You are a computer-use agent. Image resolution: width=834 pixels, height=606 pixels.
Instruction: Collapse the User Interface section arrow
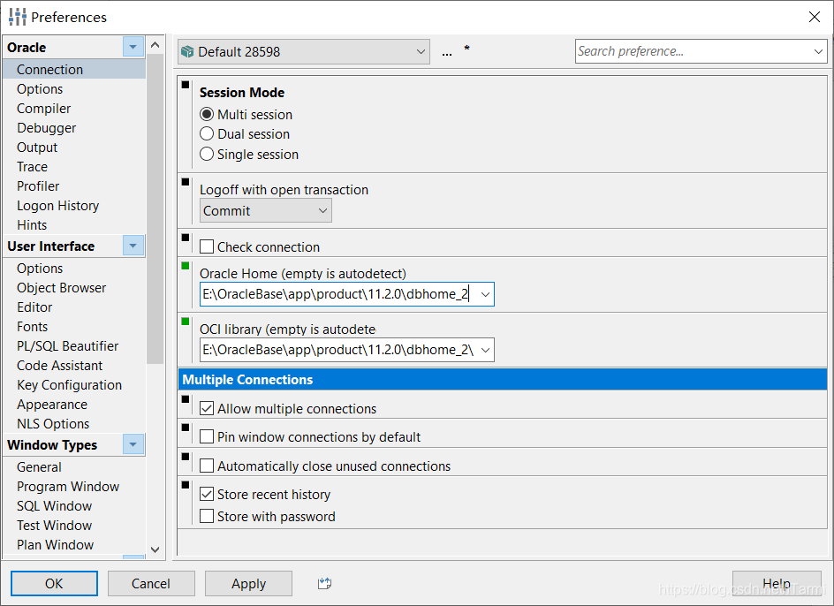[x=133, y=246]
